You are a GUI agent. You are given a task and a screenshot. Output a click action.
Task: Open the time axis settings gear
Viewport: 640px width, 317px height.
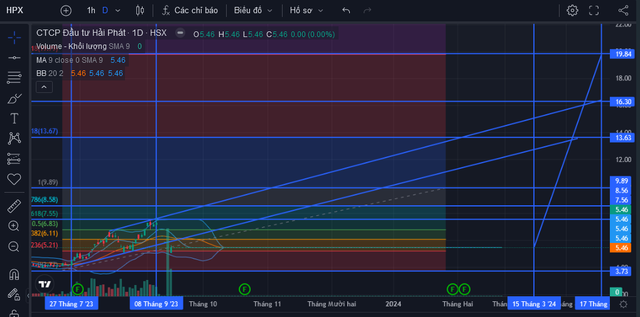click(x=623, y=304)
